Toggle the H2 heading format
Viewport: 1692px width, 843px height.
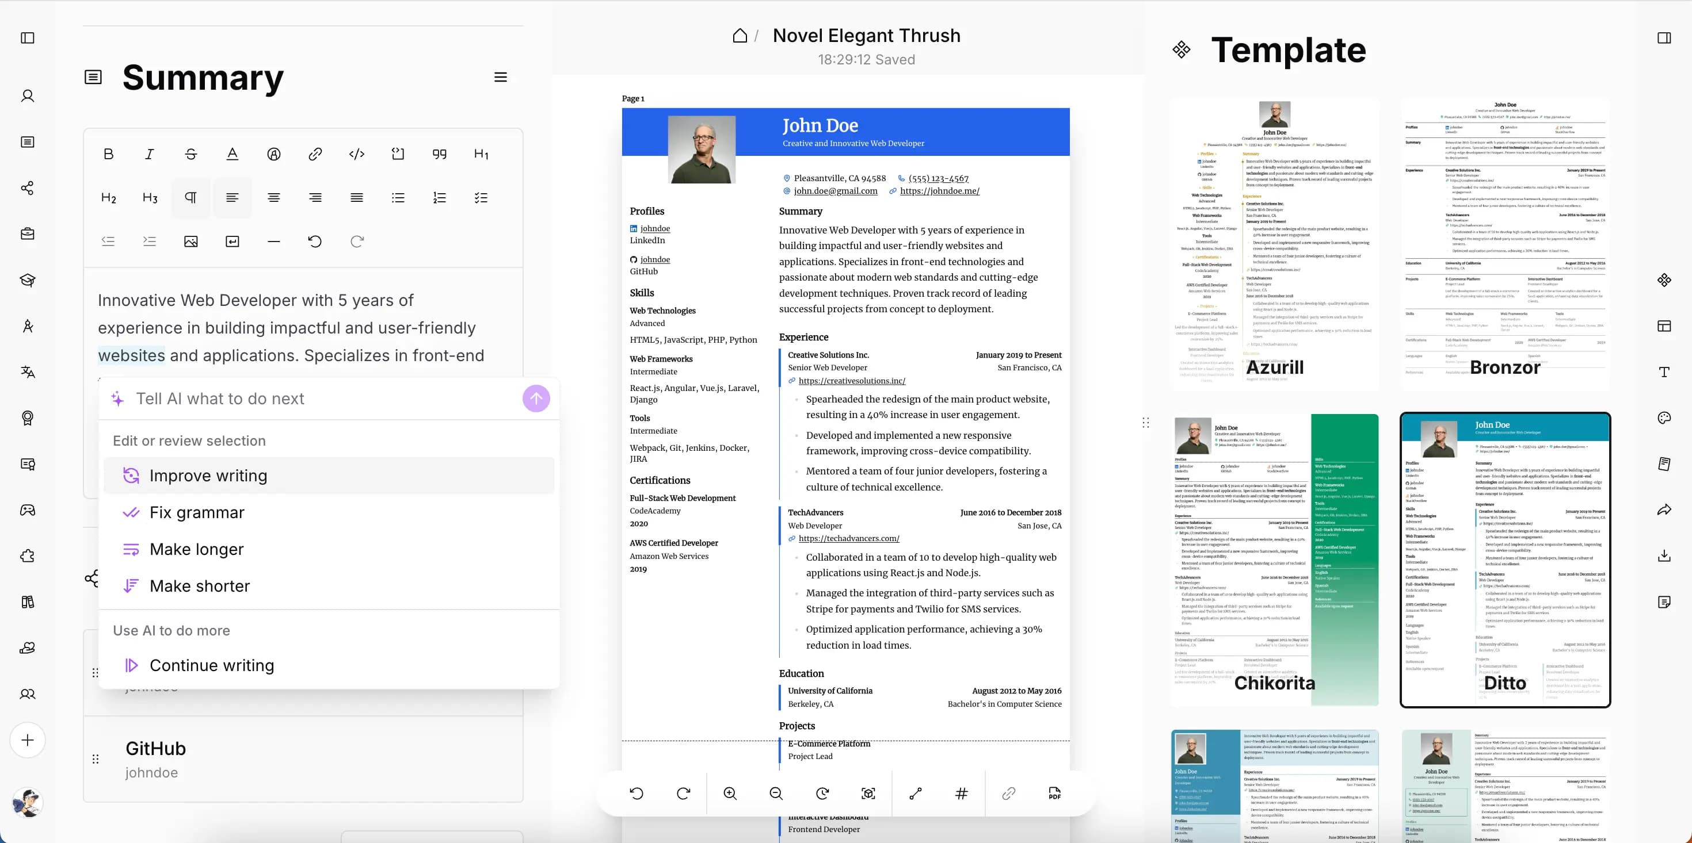coord(107,197)
